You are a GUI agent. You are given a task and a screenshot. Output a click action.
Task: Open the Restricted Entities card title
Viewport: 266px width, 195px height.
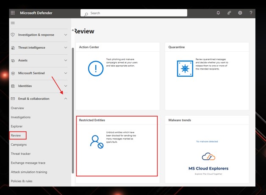pos(92,120)
